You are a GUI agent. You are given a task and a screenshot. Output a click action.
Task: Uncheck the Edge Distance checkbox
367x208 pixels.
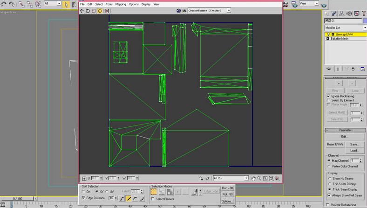84,198
